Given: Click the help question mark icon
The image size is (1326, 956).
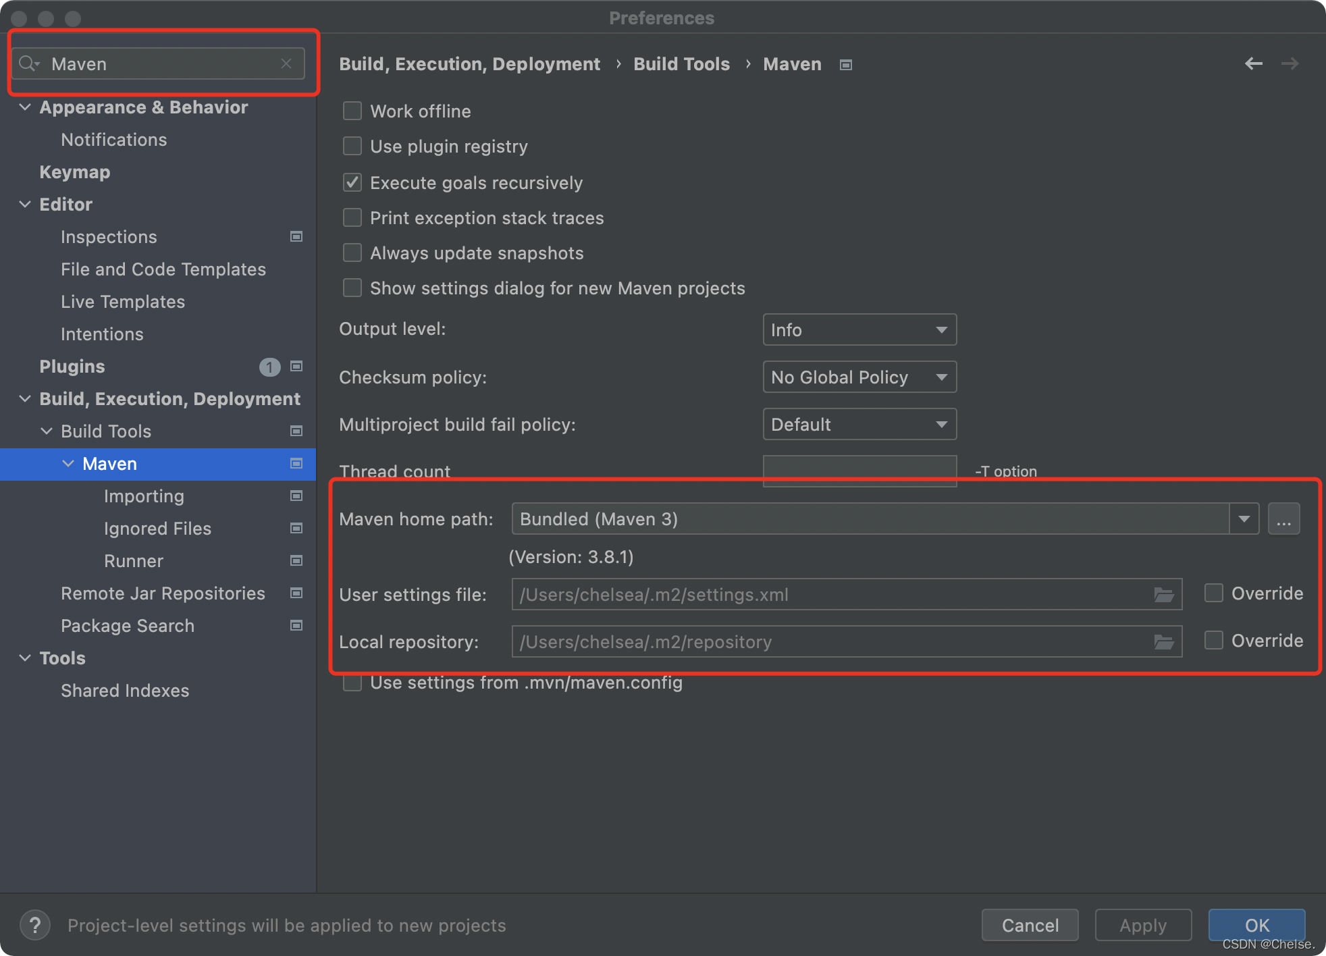Looking at the screenshot, I should 35,925.
